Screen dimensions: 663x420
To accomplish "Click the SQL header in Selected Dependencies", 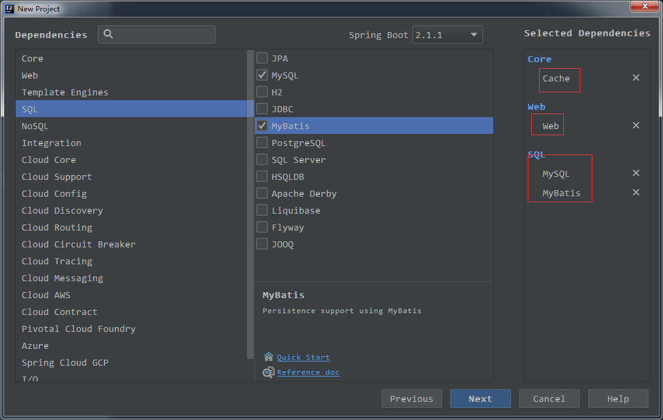I will pyautogui.click(x=536, y=154).
